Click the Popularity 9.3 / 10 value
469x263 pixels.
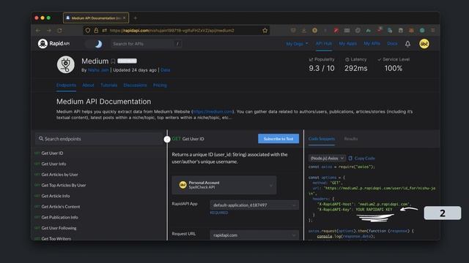coord(322,68)
